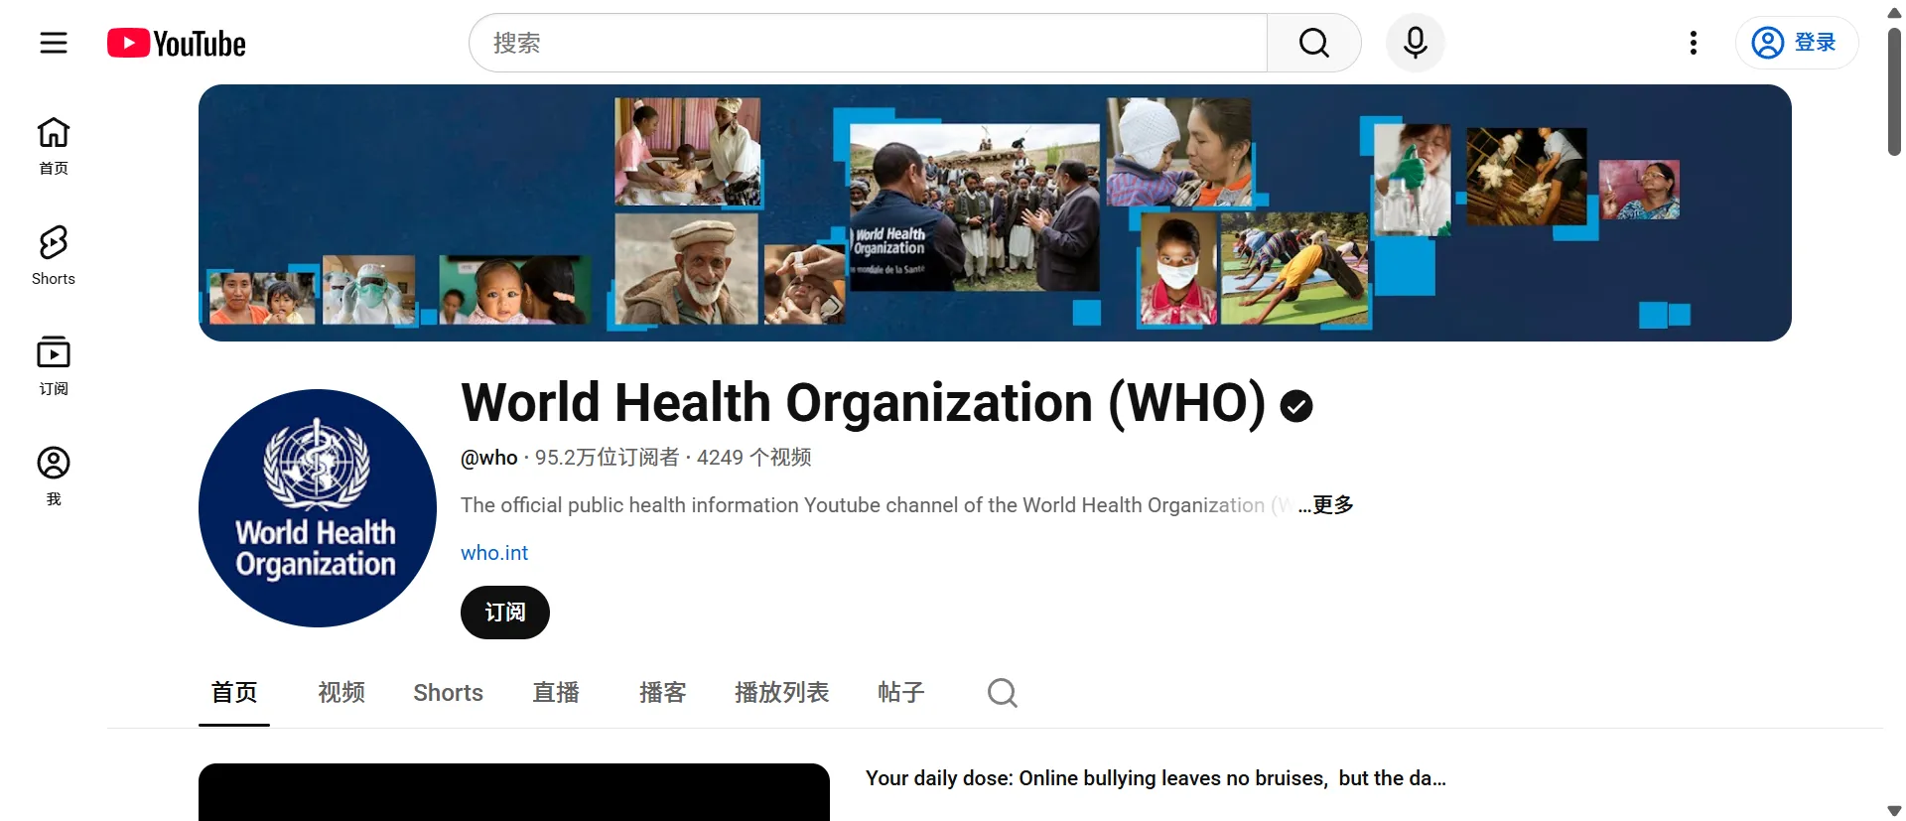The height and width of the screenshot is (821, 1906).
Task: Open Shorts in the sidebar
Action: 54,255
